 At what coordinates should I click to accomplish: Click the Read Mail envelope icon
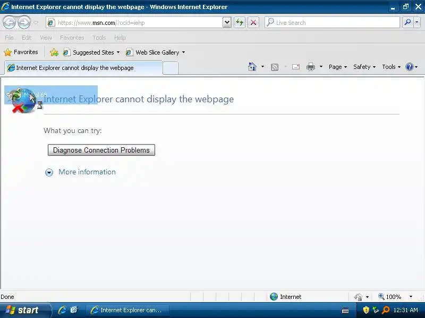tap(296, 67)
